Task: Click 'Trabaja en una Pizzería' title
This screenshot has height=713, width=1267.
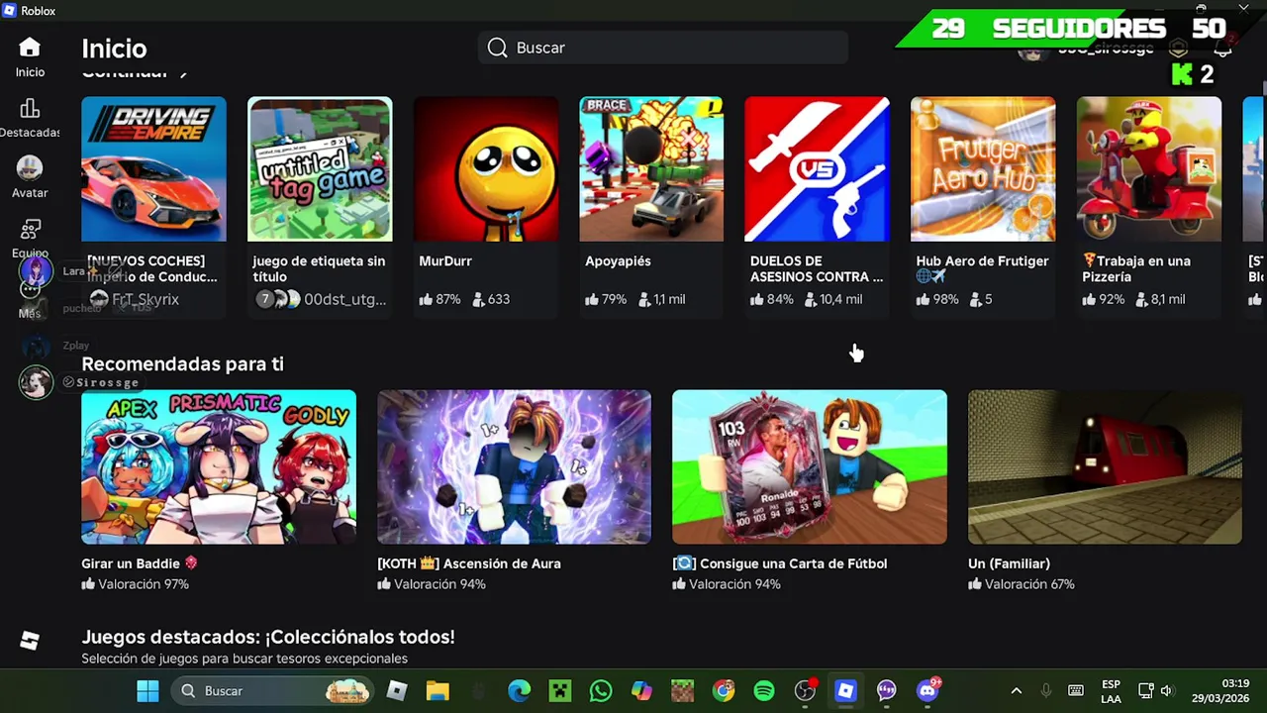Action: (x=1136, y=269)
